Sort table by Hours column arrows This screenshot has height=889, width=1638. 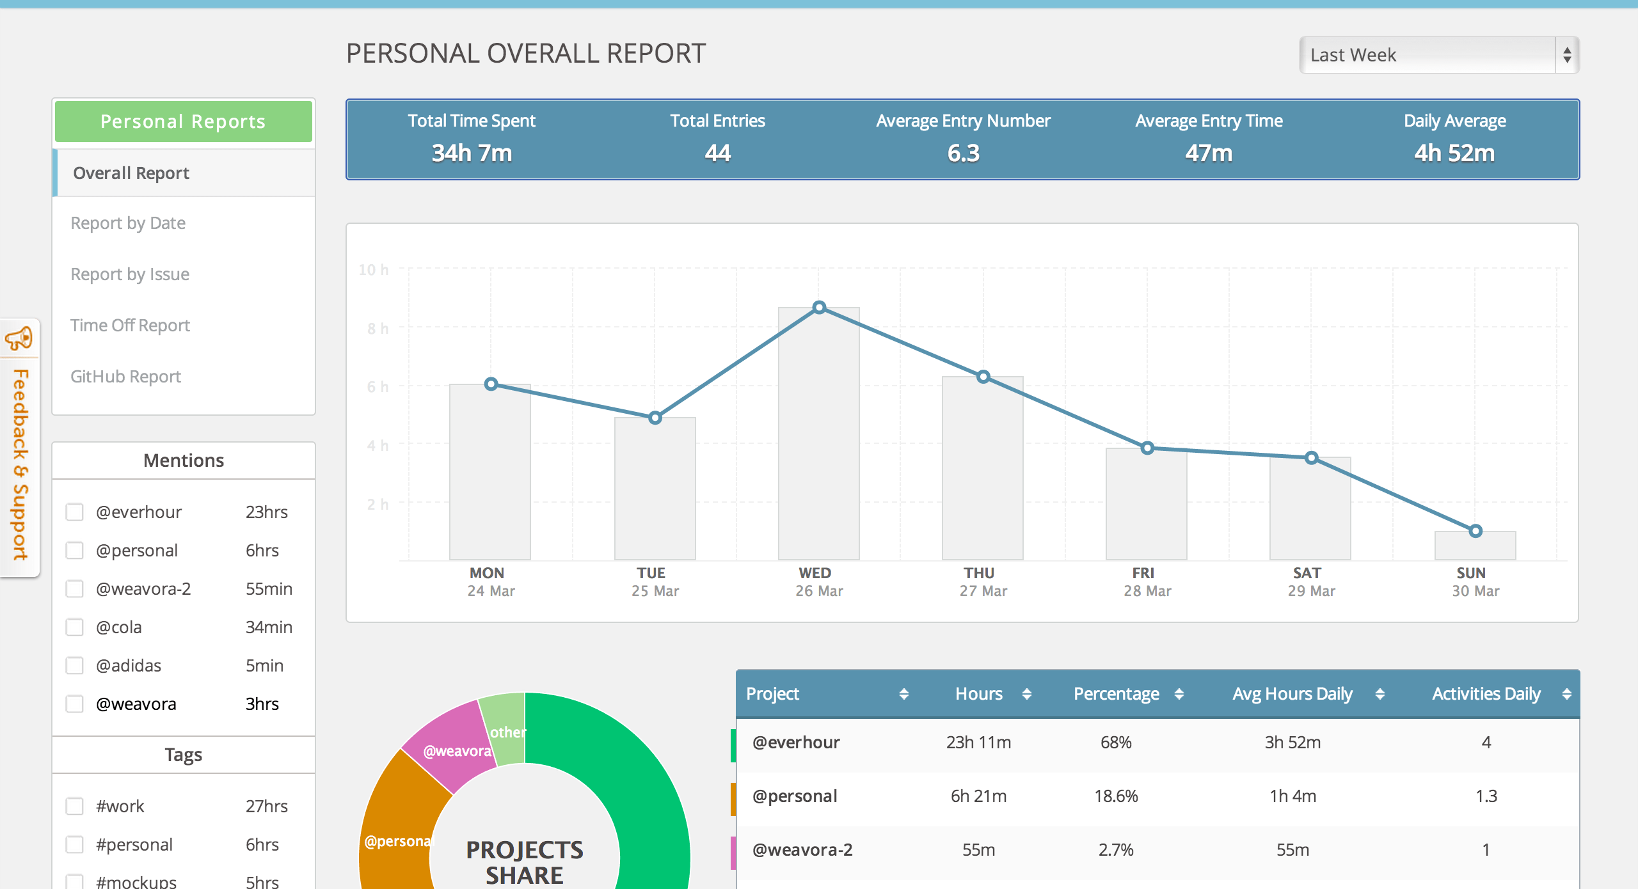[1026, 694]
